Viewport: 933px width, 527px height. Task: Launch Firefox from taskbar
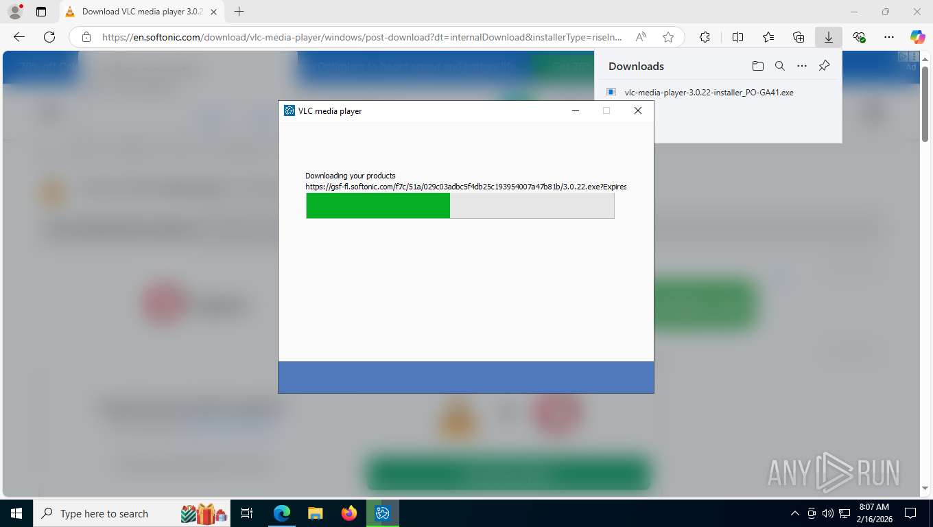pyautogui.click(x=349, y=513)
